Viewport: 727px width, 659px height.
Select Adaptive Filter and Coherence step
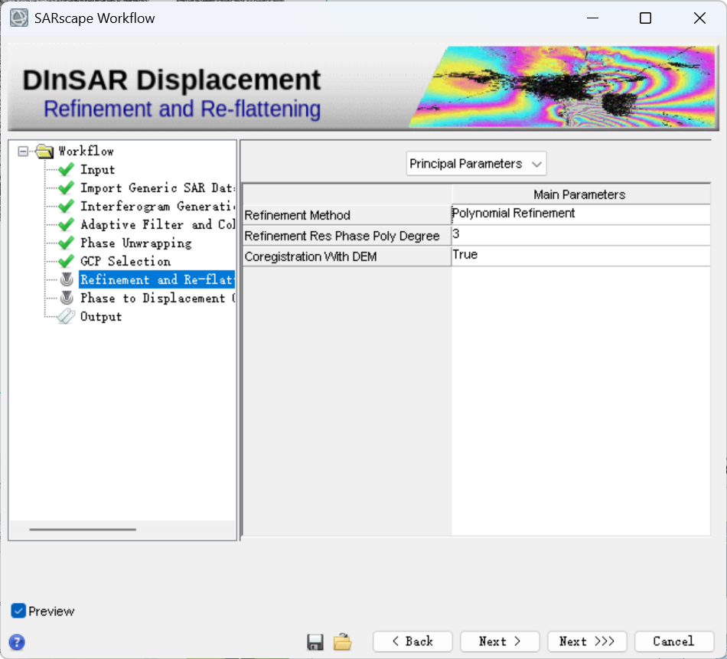158,224
